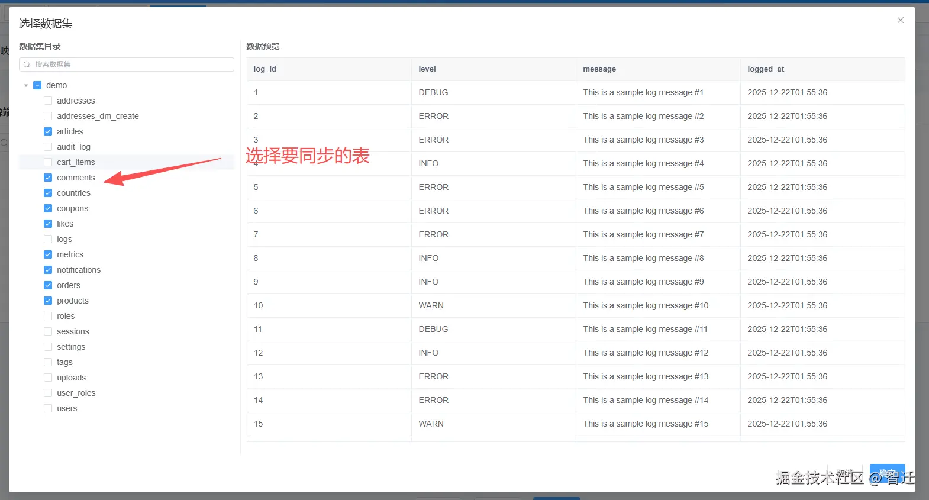Image resolution: width=929 pixels, height=500 pixels.
Task: Click the log_id column header
Action: tap(329, 69)
